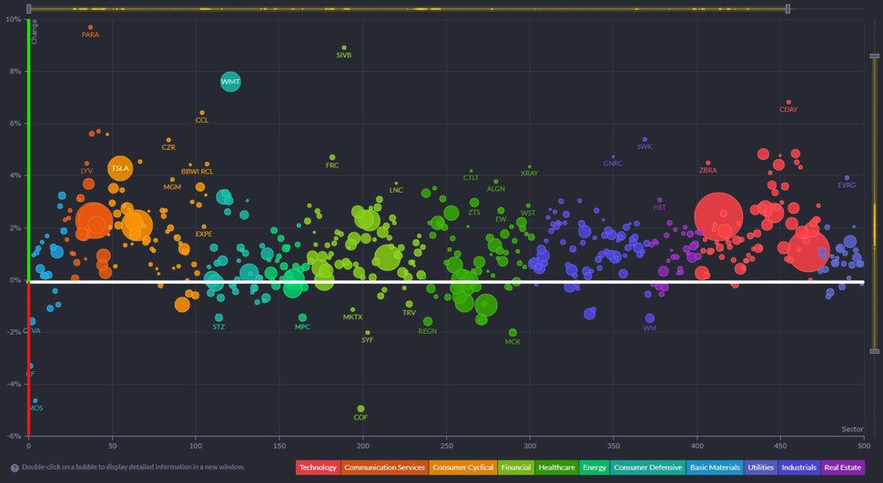Image resolution: width=883 pixels, height=483 pixels.
Task: Click the COF bubble
Action: pyautogui.click(x=361, y=408)
